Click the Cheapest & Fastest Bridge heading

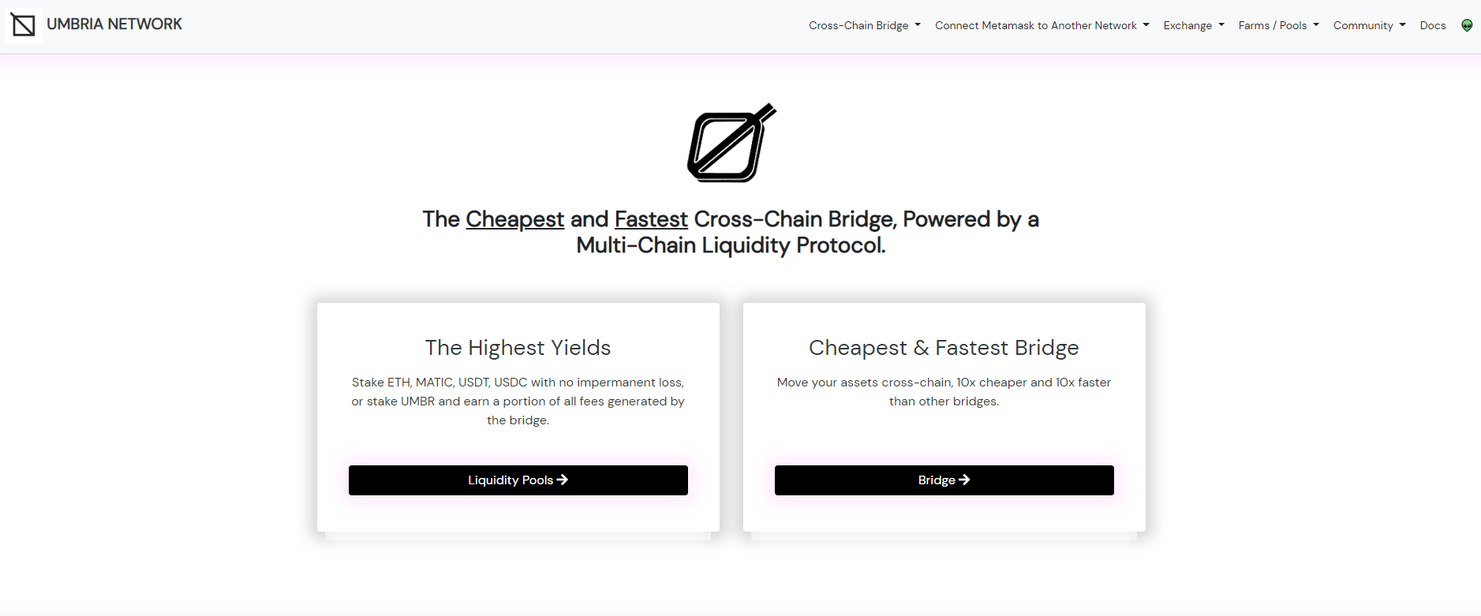click(944, 348)
